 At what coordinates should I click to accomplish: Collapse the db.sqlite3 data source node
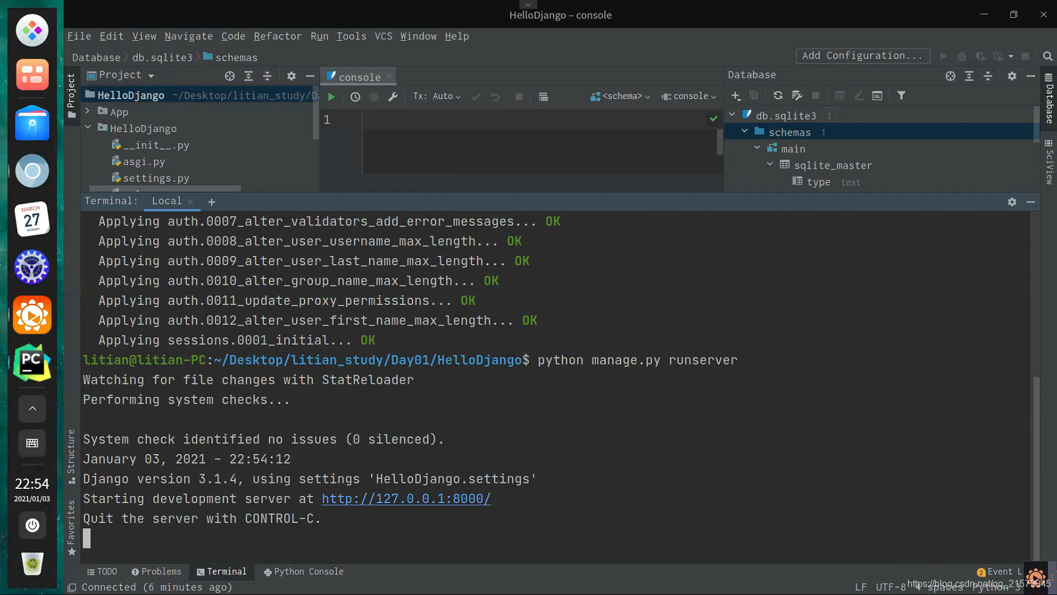tap(732, 115)
